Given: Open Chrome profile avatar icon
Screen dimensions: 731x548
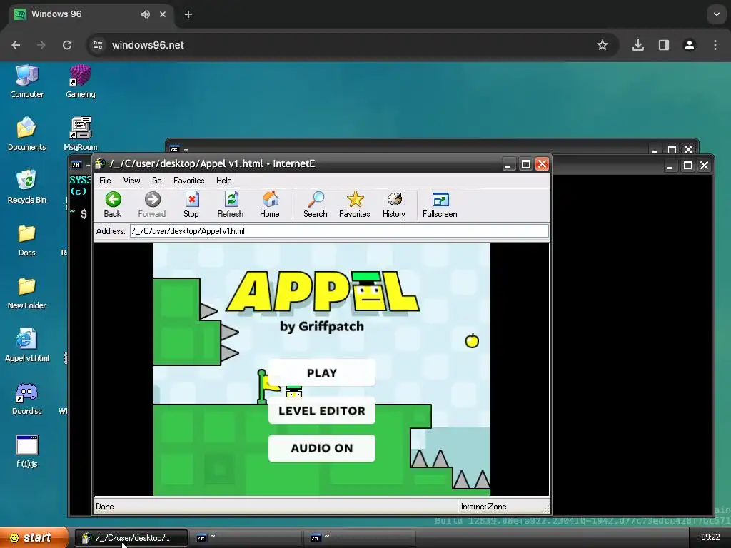Looking at the screenshot, I should tap(689, 45).
